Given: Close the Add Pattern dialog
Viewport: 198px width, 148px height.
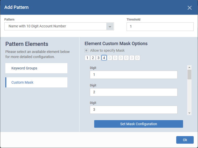Looking at the screenshot, I should tap(190, 8).
